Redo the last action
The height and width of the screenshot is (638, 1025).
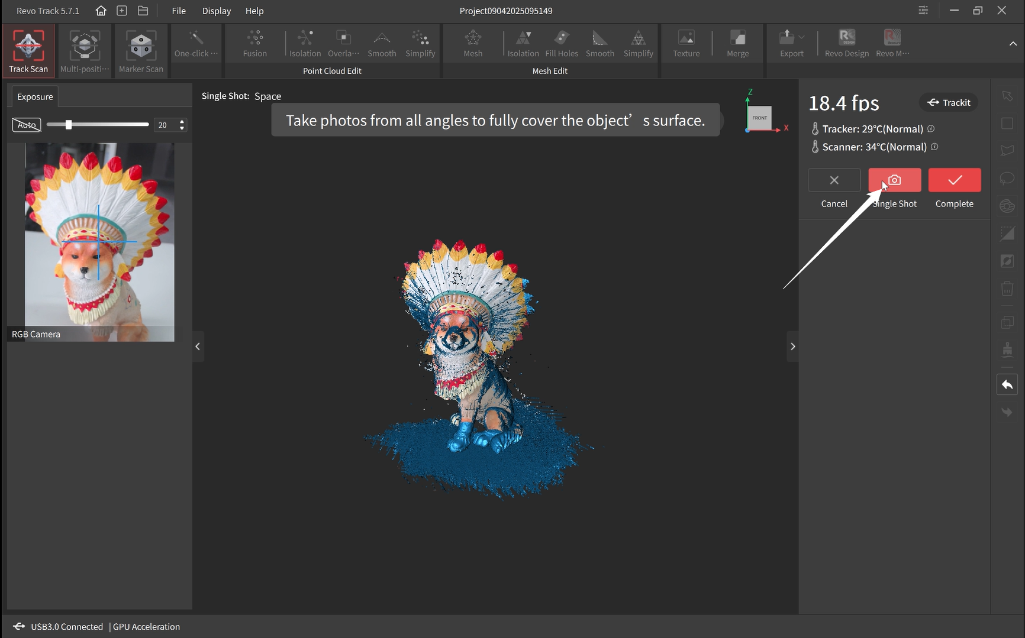click(1007, 412)
